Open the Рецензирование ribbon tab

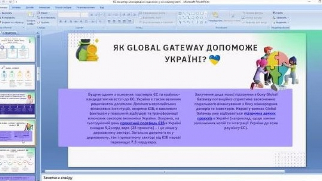85,8
